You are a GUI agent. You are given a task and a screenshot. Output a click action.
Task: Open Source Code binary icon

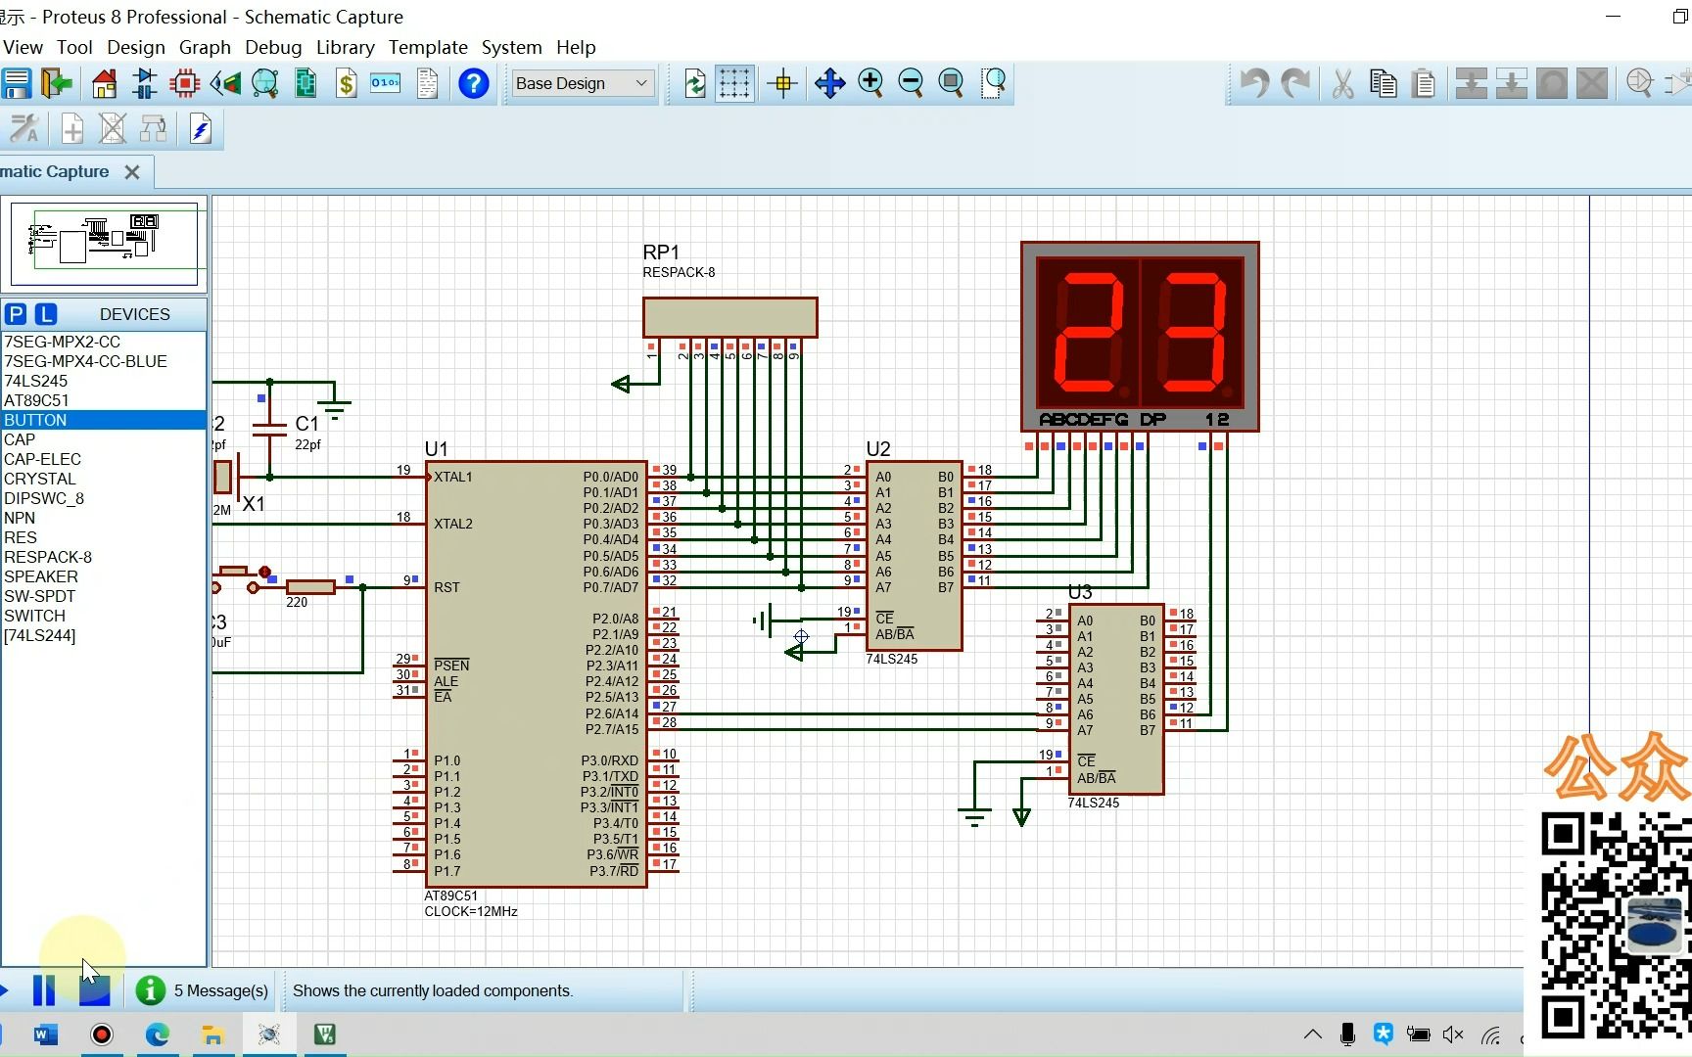click(x=386, y=83)
